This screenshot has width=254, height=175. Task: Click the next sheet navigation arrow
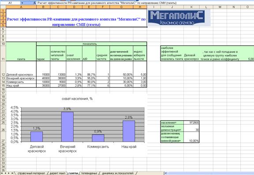(x=9, y=173)
